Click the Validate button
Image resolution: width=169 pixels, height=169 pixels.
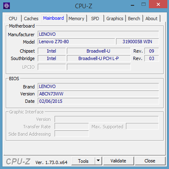(x=119, y=161)
